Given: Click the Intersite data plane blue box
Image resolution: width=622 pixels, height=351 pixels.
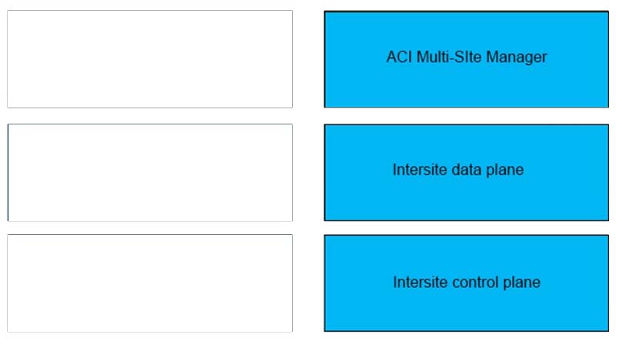Looking at the screenshot, I should coord(466,172).
